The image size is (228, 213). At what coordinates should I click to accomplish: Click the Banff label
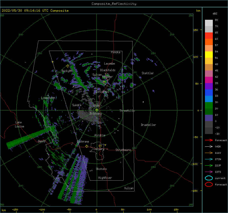pos(42,141)
